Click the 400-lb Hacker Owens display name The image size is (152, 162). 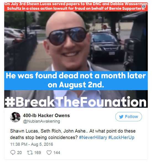pos(46,115)
